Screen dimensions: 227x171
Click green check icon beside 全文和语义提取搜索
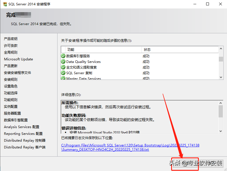(63, 67)
